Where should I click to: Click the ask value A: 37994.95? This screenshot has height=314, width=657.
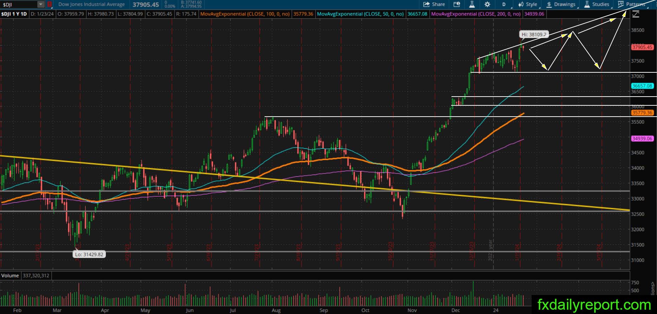click(191, 6)
